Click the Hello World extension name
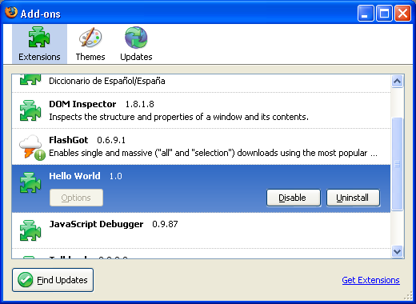The width and height of the screenshot is (416, 304). [74, 176]
